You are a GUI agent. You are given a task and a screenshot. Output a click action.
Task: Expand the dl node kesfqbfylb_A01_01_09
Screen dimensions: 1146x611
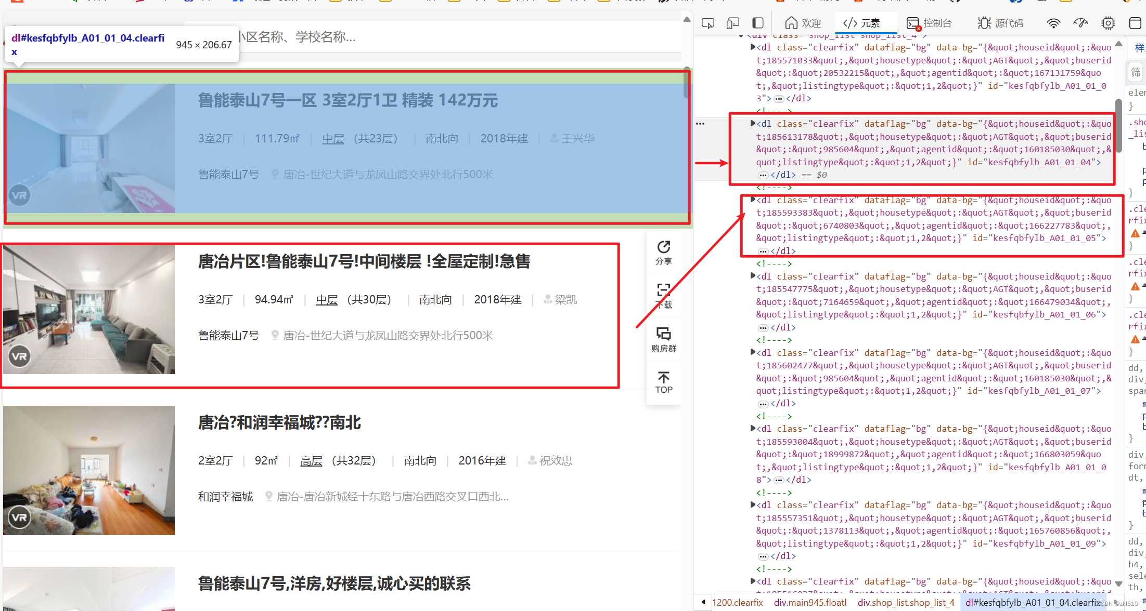coord(753,505)
